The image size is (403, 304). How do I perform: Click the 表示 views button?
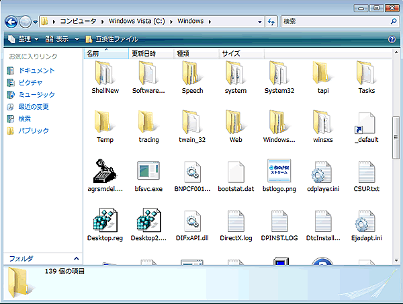point(57,39)
